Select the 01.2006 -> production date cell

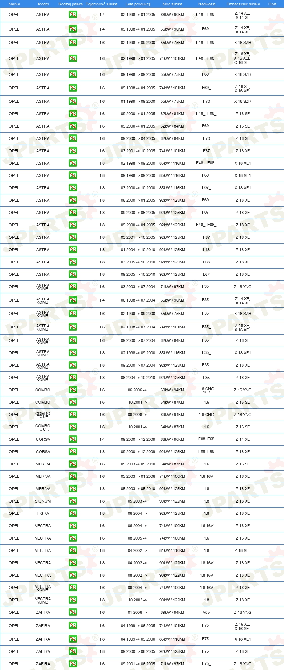[137, 612]
